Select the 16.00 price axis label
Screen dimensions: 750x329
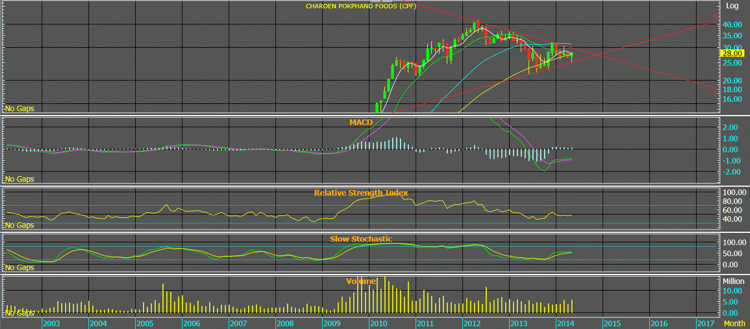[x=732, y=99]
